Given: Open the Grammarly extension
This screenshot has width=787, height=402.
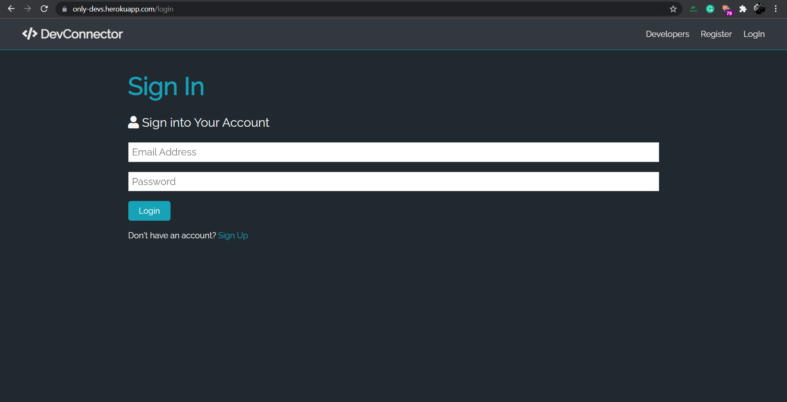Looking at the screenshot, I should pos(710,9).
